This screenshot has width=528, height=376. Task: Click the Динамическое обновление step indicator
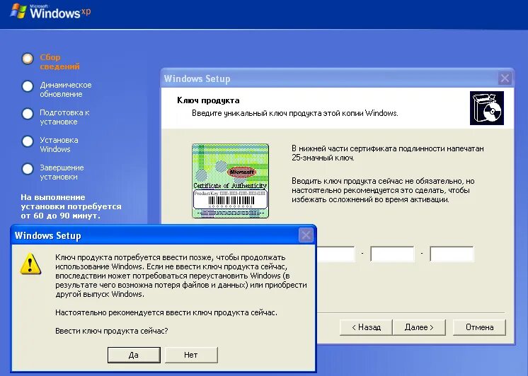coord(28,86)
